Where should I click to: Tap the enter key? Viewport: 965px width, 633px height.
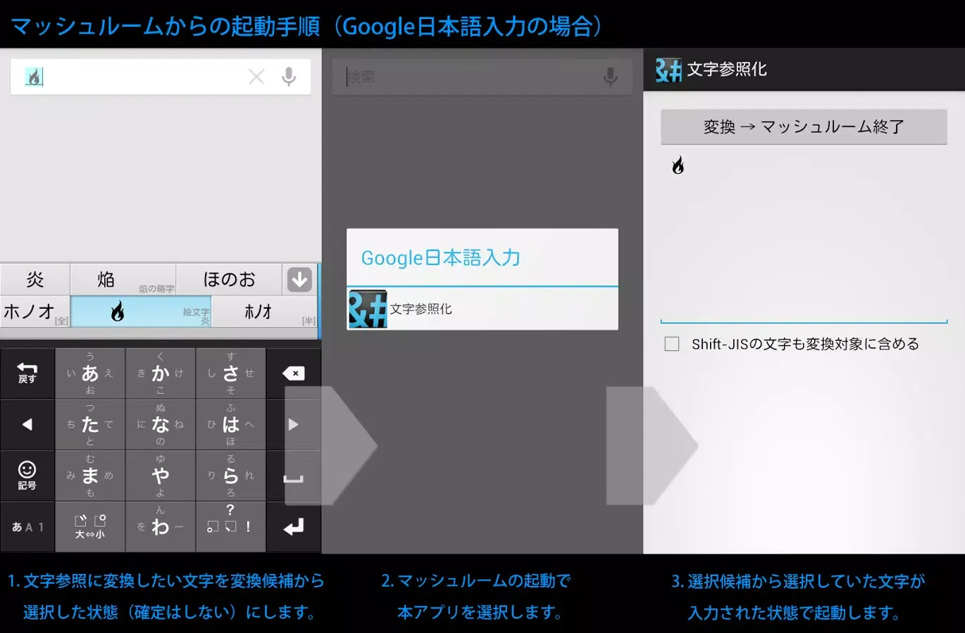coord(294,526)
